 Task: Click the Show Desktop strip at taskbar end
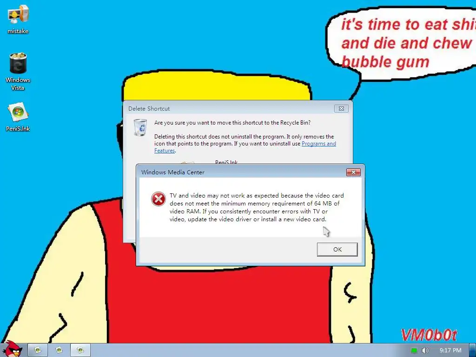pyautogui.click(x=473, y=350)
